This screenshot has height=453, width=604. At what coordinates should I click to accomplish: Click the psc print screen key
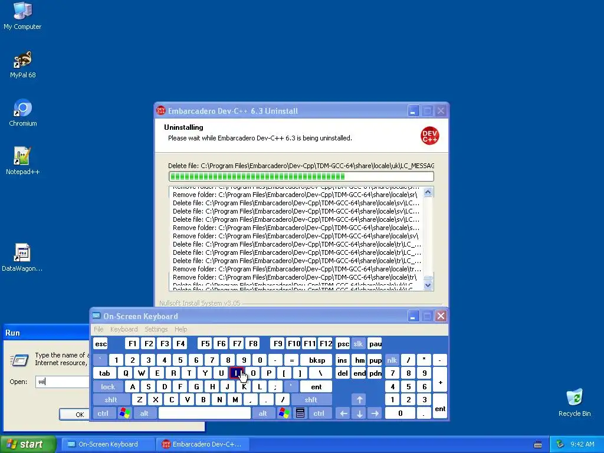point(343,344)
